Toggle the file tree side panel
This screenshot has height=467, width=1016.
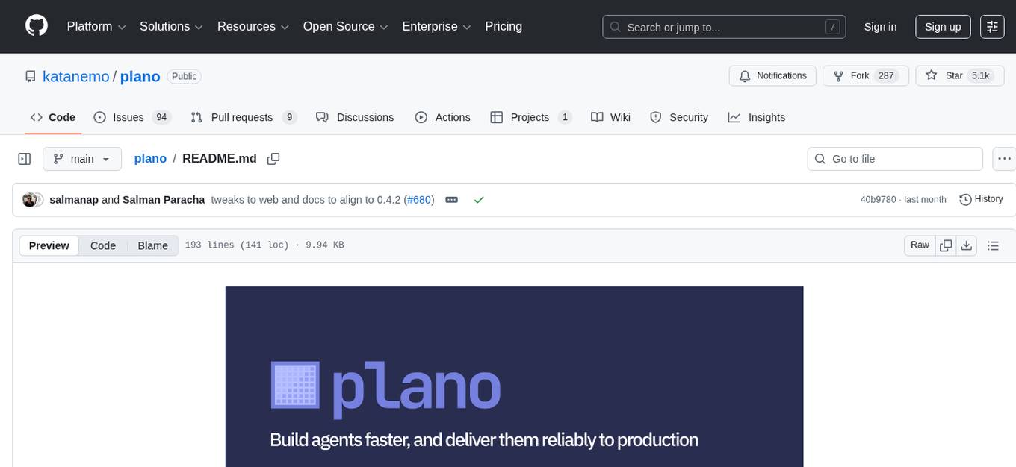click(x=24, y=158)
